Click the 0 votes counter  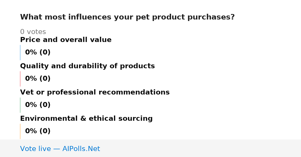tap(33, 32)
